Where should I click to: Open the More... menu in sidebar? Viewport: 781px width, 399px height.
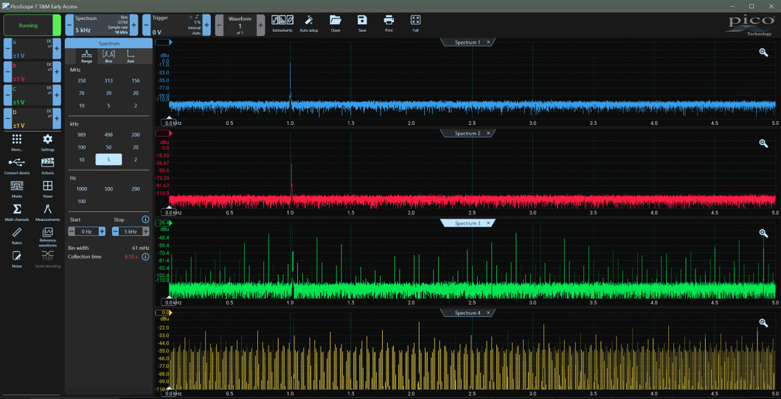[x=17, y=142]
